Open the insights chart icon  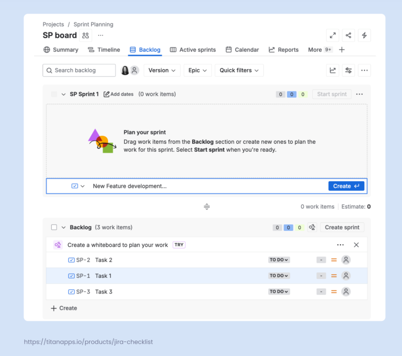point(332,71)
